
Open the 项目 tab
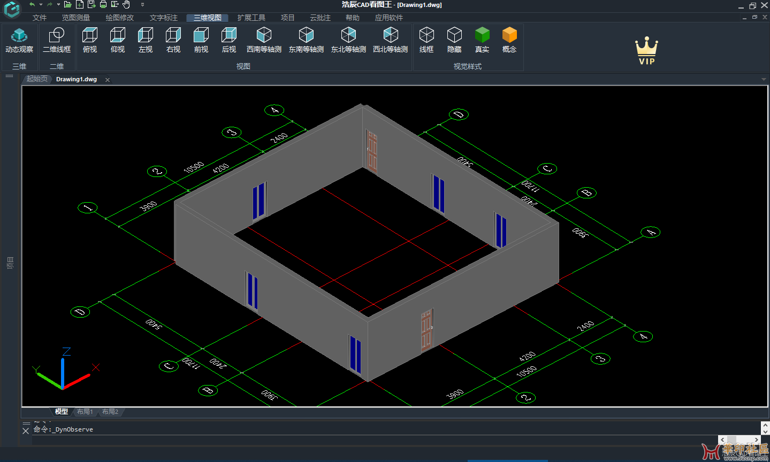coord(288,18)
